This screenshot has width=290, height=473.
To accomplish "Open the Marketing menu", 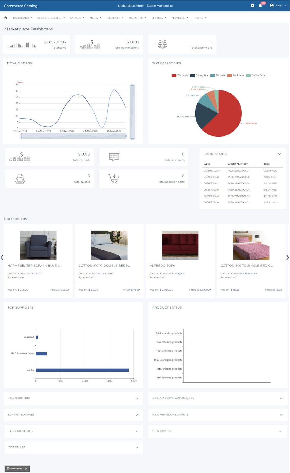I will 138,18.
